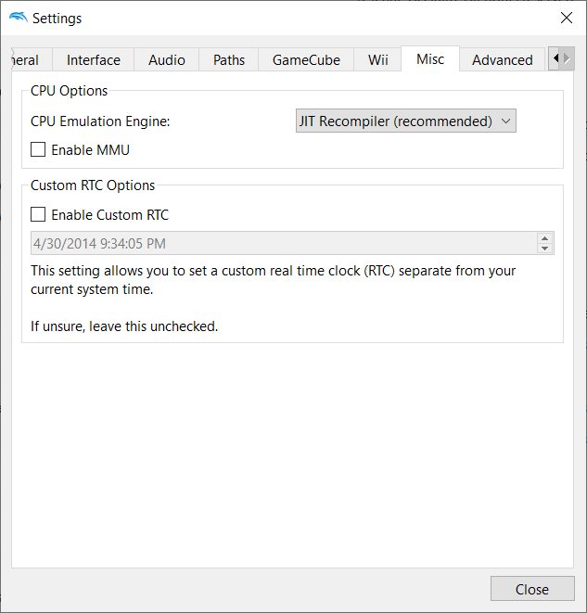
Task: Select the Misc tab
Action: (x=430, y=59)
